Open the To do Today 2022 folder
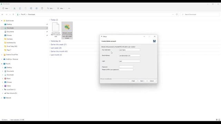The image size is (221, 124). point(12,46)
